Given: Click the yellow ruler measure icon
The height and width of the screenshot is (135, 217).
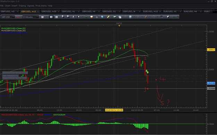Looking at the screenshot, I should pos(108,17).
